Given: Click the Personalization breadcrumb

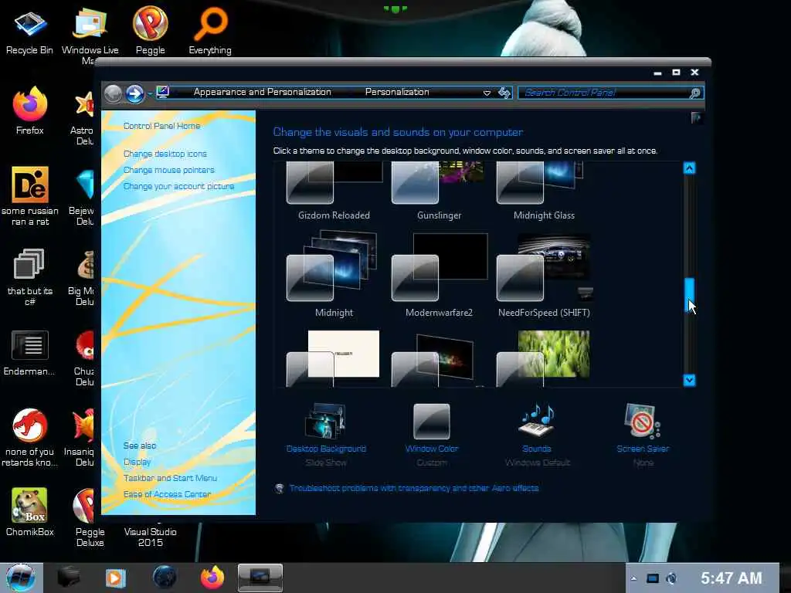Looking at the screenshot, I should coord(397,92).
